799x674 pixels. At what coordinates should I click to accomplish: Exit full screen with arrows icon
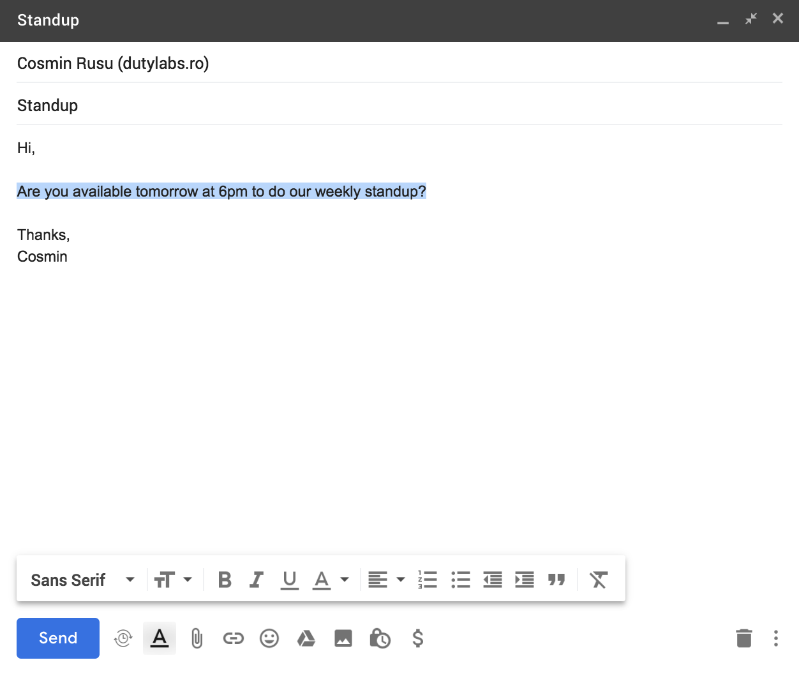(x=751, y=19)
